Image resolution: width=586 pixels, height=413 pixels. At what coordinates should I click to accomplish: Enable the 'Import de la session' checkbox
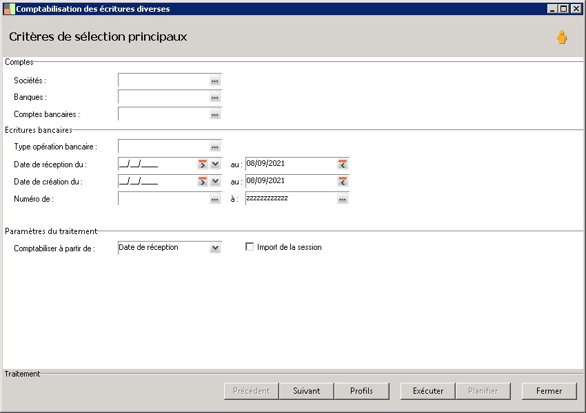point(250,246)
